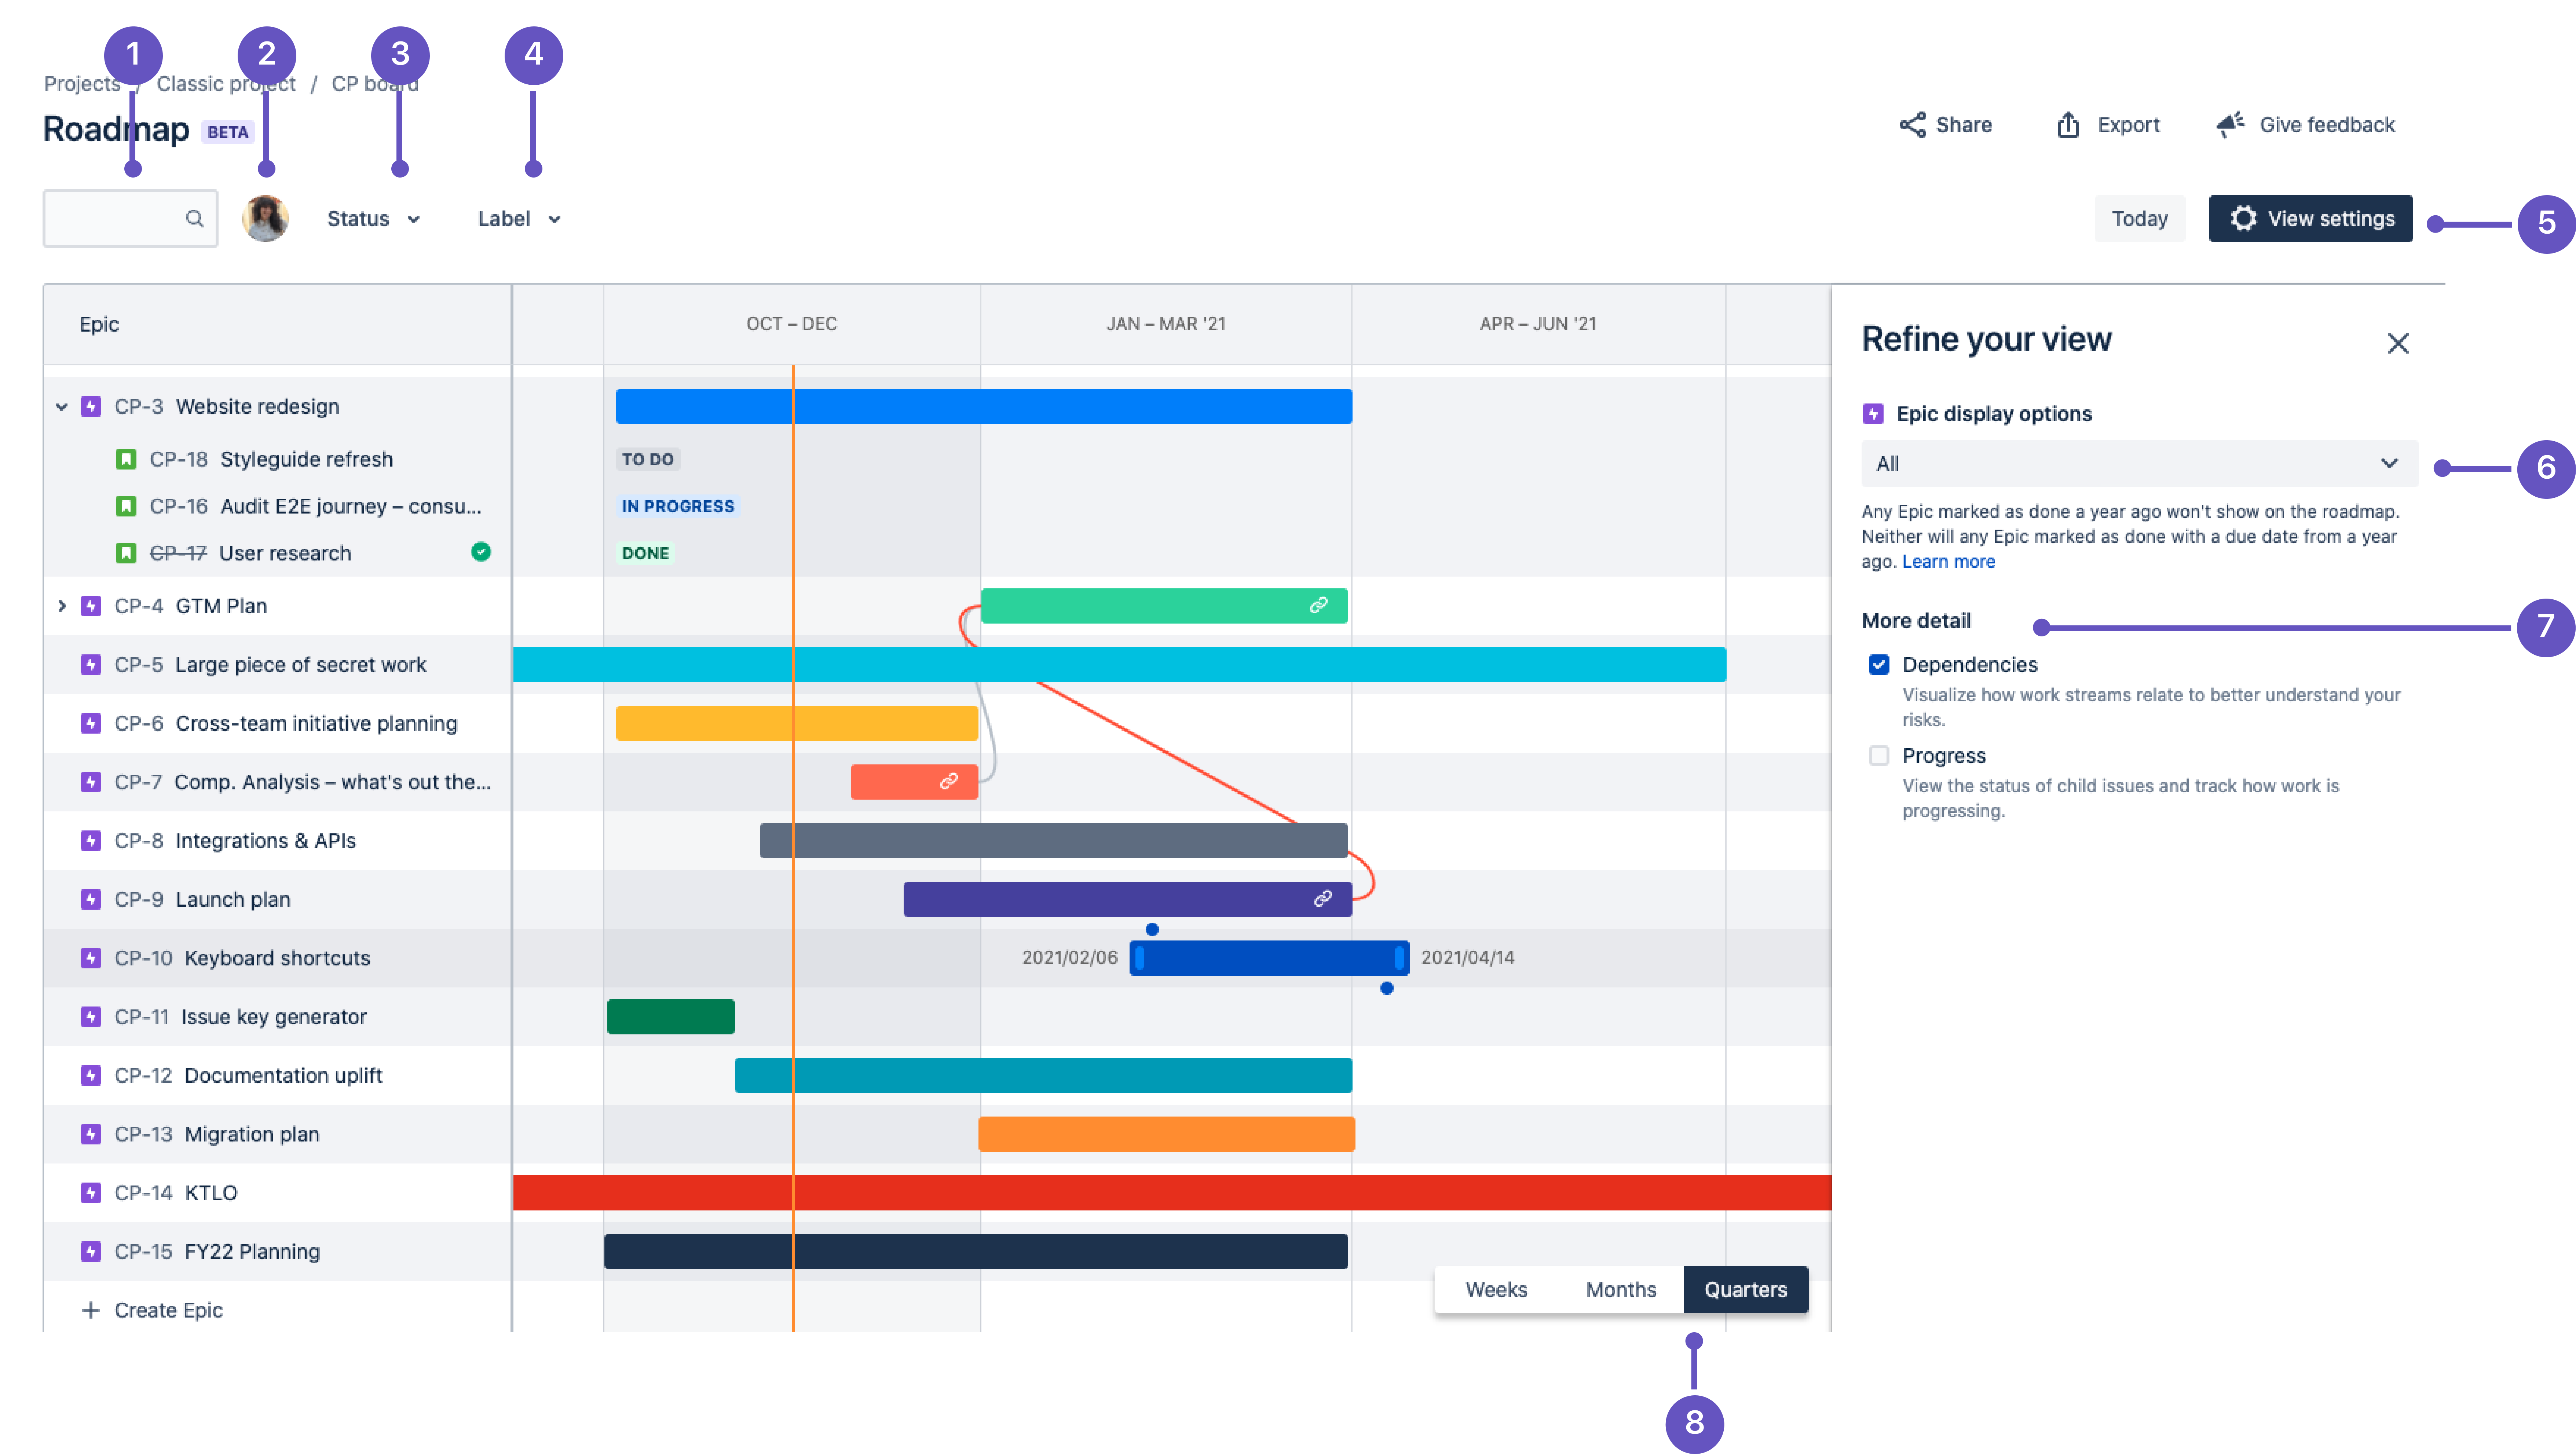
Task: Expand the Label filter dropdown
Action: (518, 218)
